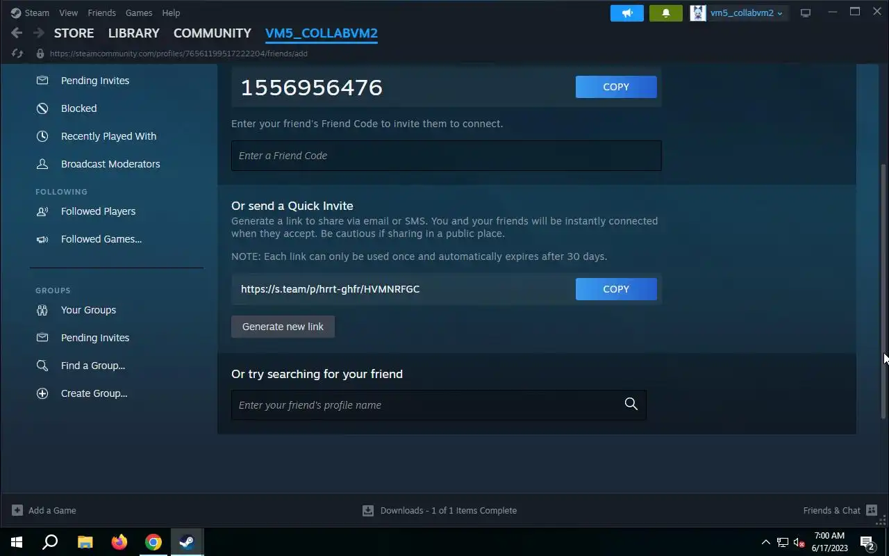Click the page vertical scrollbar
This screenshot has width=889, height=556.
click(x=883, y=290)
